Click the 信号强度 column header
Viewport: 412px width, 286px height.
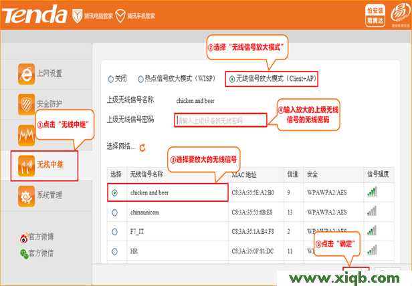[x=378, y=174]
